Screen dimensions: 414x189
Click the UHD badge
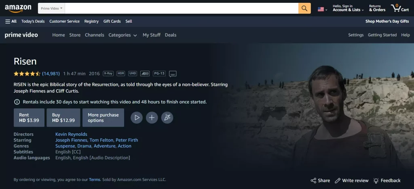coord(133,73)
